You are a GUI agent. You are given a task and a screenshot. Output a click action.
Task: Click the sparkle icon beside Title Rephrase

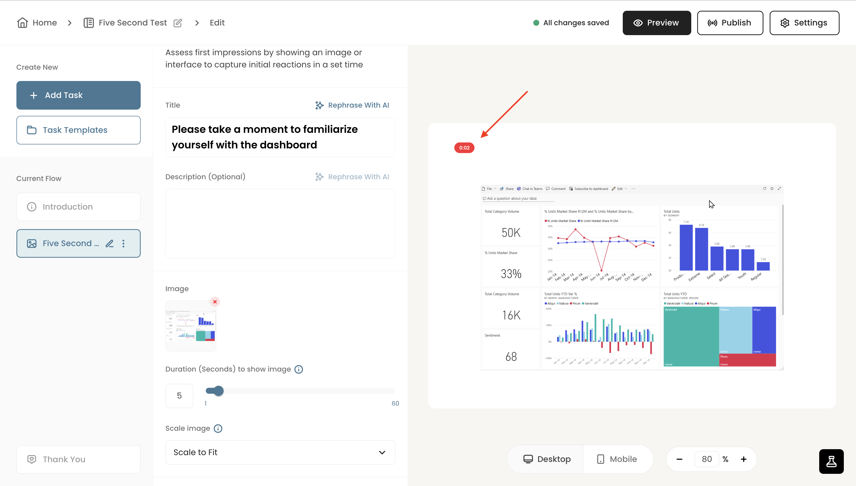319,105
